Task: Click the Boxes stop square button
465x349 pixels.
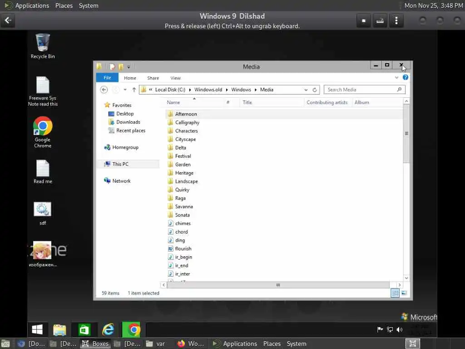Action: tap(364, 20)
